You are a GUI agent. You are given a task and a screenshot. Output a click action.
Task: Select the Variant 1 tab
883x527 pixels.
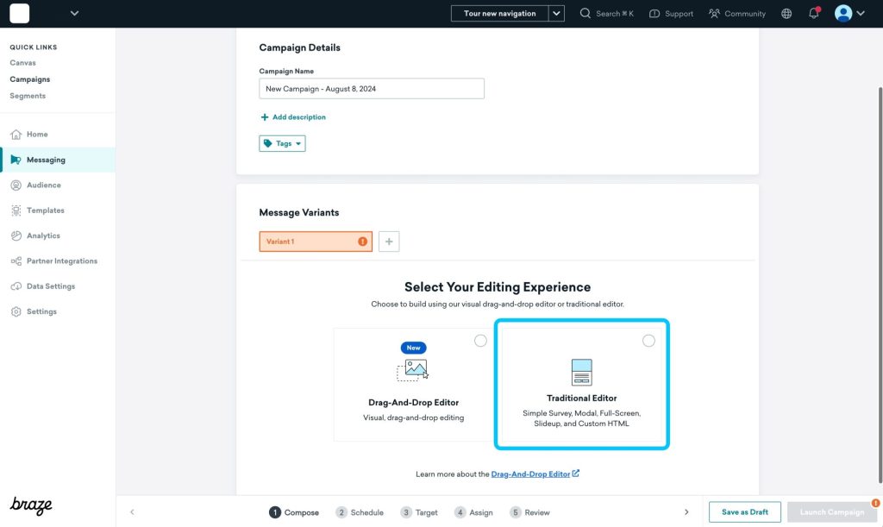point(316,242)
